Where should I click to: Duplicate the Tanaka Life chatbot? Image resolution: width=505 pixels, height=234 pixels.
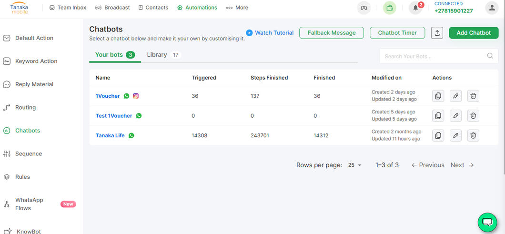(x=438, y=135)
